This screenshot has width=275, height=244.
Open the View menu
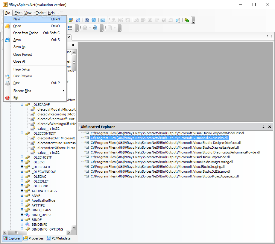(28, 13)
